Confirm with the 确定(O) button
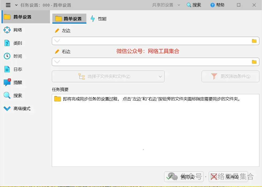 coord(184,177)
